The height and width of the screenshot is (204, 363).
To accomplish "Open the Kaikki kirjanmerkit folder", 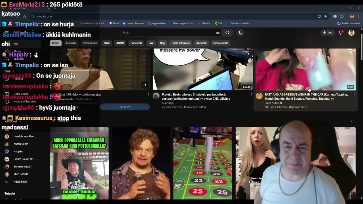I will (x=349, y=24).
